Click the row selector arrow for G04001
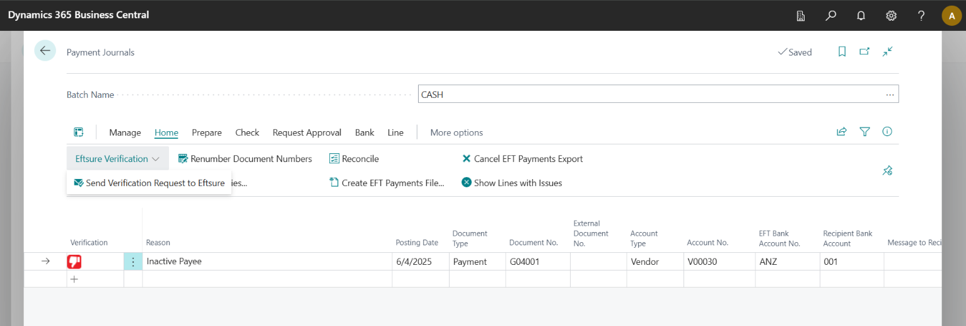 pyautogui.click(x=45, y=261)
